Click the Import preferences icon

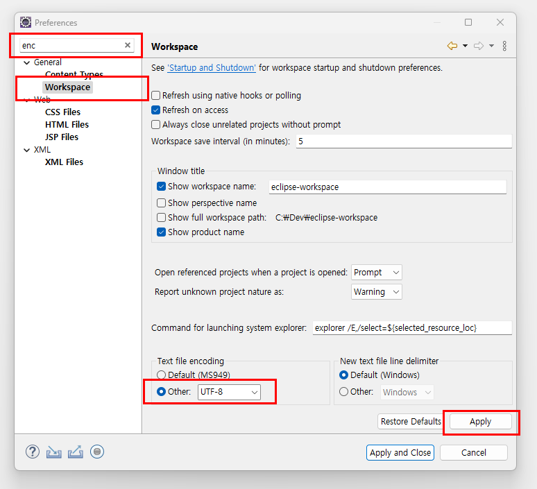(x=53, y=452)
